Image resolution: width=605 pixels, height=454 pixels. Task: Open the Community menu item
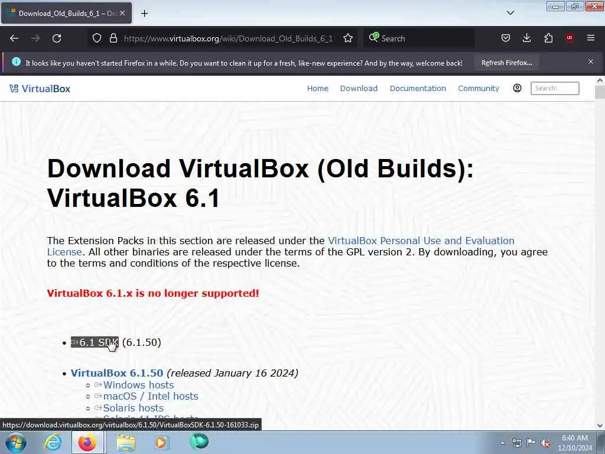[479, 89]
